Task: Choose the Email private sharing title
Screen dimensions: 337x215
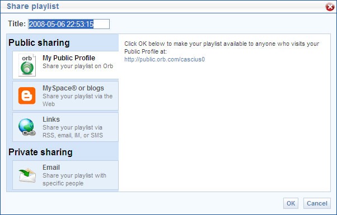Action: coord(51,168)
